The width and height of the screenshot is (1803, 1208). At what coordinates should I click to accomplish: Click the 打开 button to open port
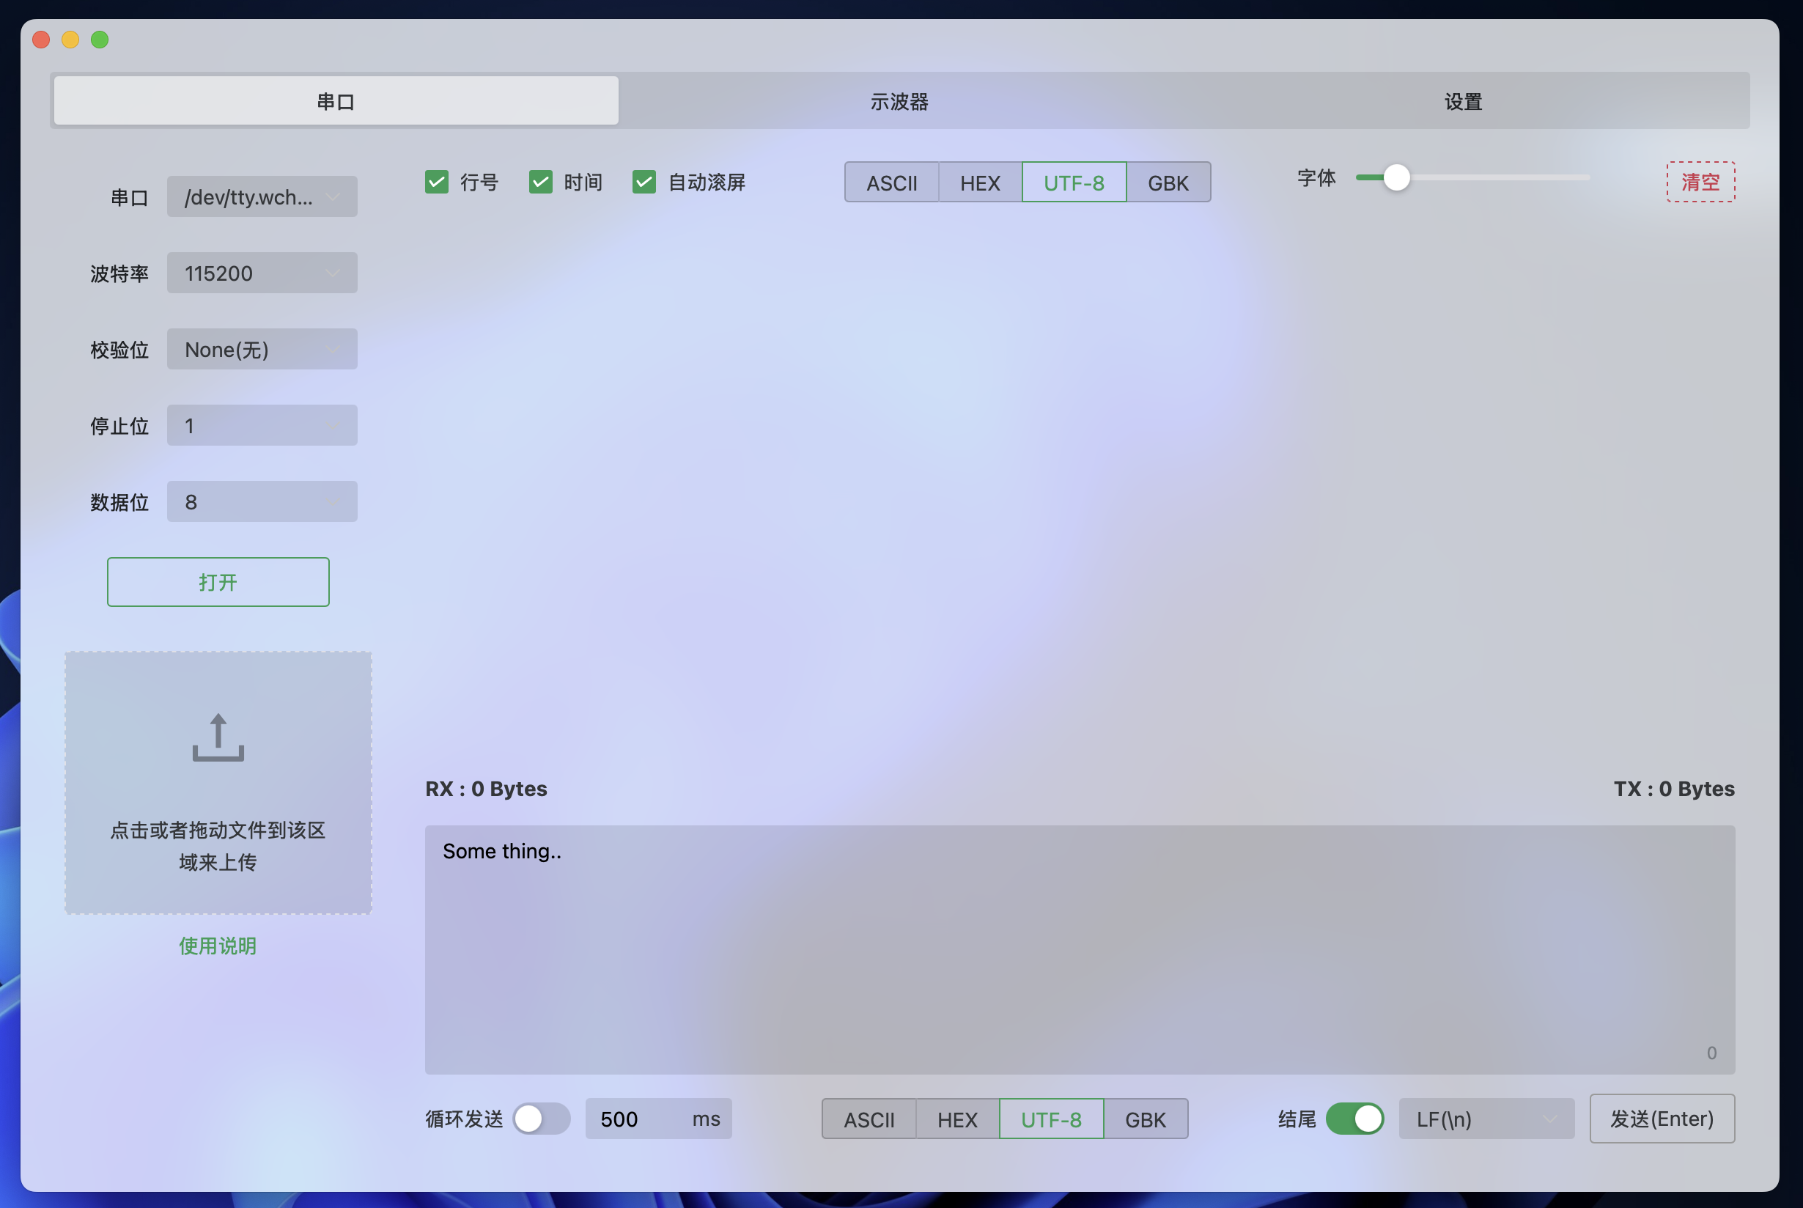tap(218, 582)
